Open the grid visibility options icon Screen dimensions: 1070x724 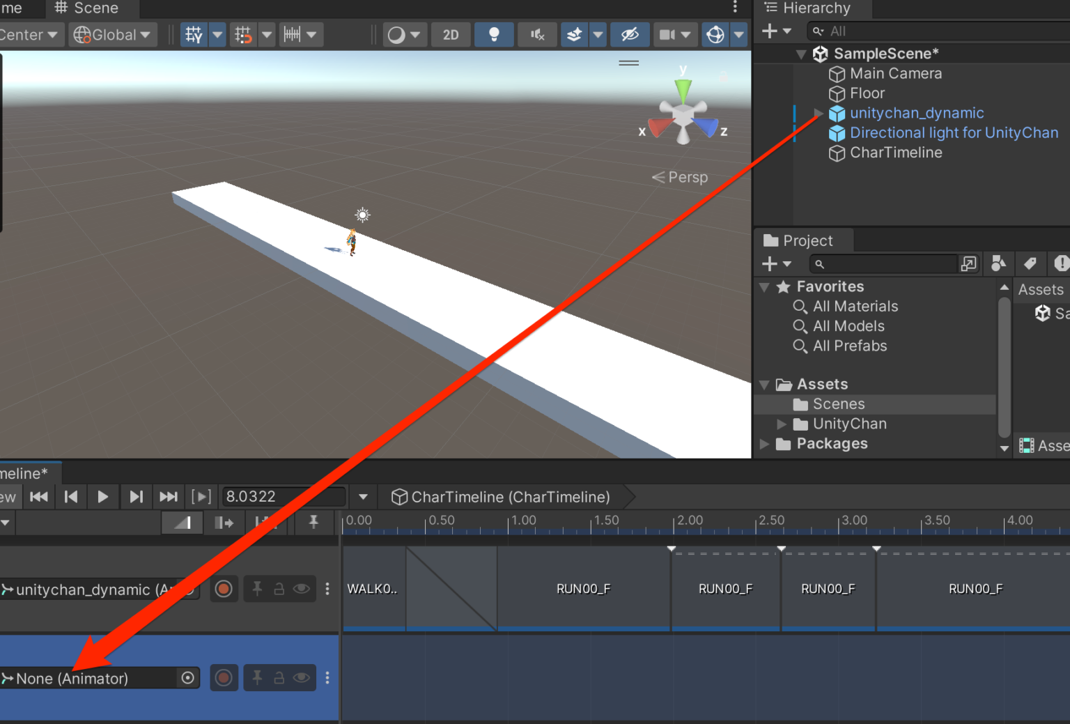coord(194,34)
